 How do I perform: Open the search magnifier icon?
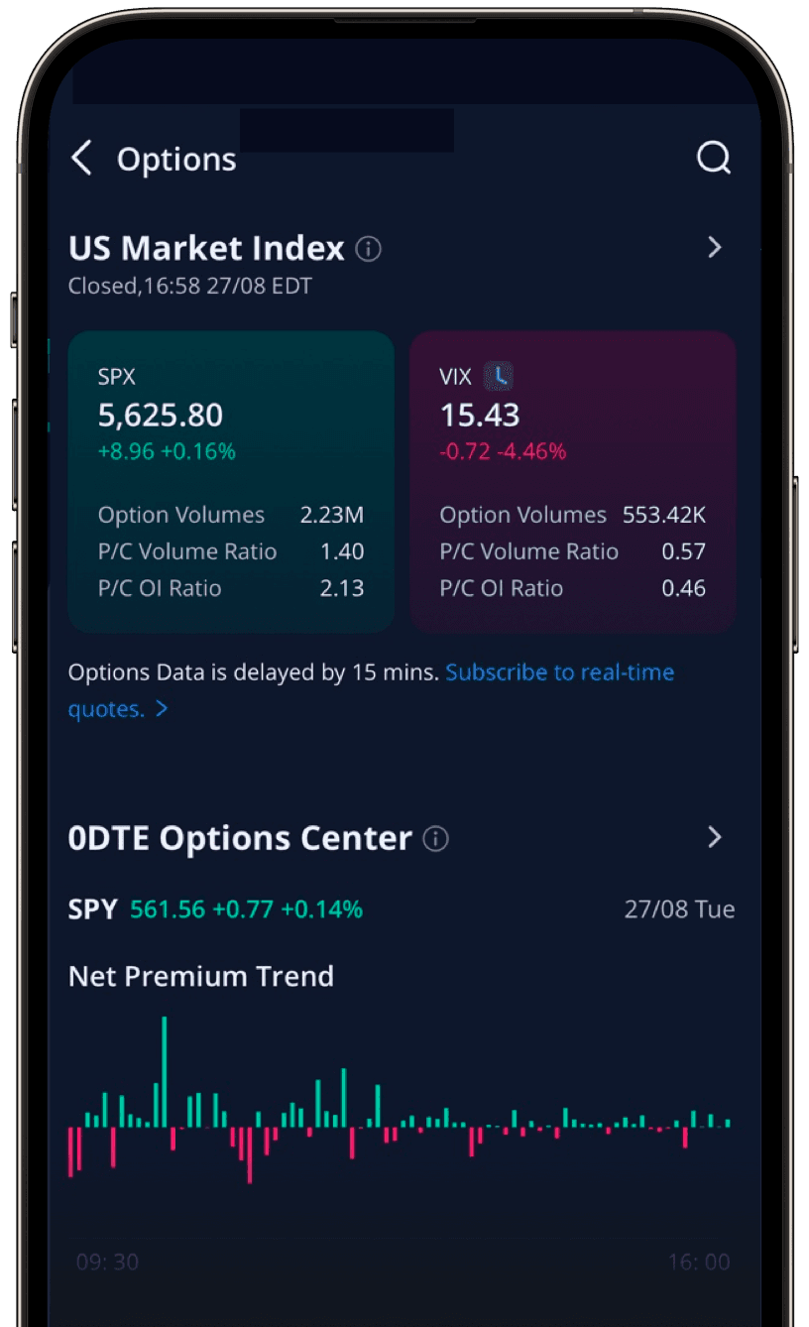pos(713,158)
